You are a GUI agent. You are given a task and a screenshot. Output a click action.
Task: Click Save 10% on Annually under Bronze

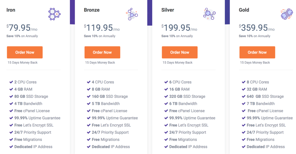tap(99, 36)
